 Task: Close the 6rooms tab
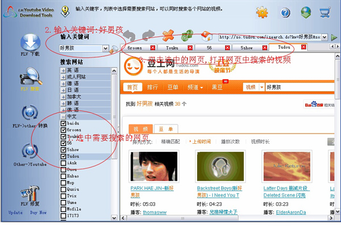pyautogui.click(x=153, y=48)
